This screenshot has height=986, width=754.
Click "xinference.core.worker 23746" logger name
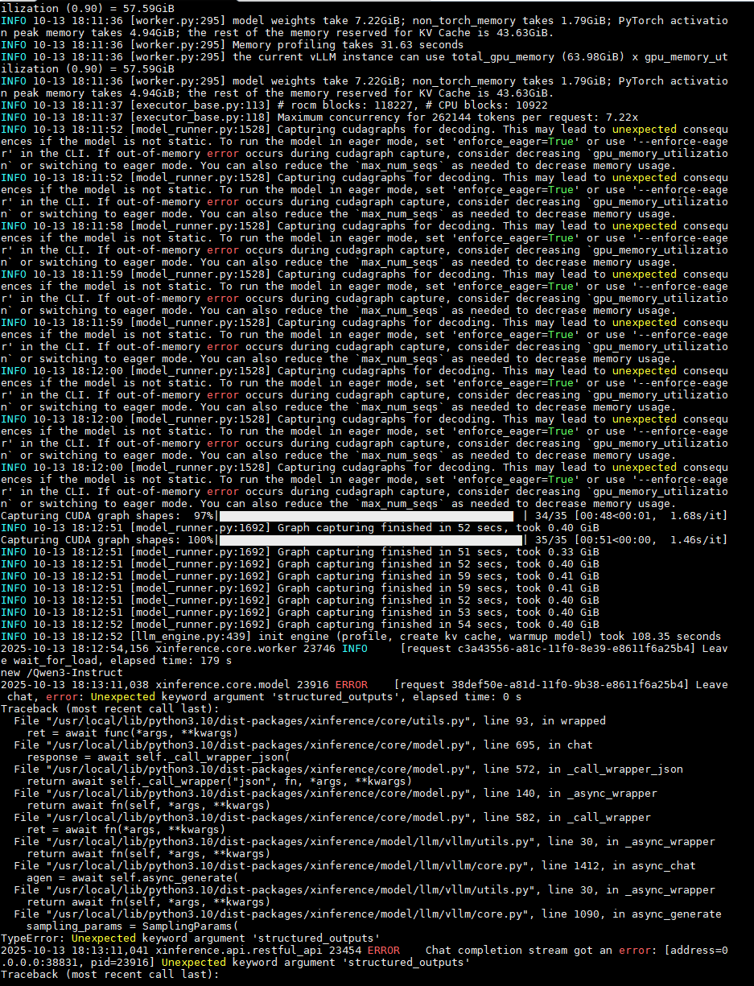245,649
